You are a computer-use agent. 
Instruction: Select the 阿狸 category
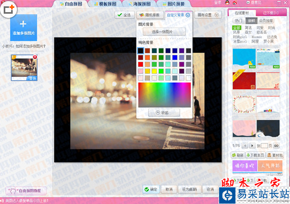pyautogui.click(x=255, y=42)
